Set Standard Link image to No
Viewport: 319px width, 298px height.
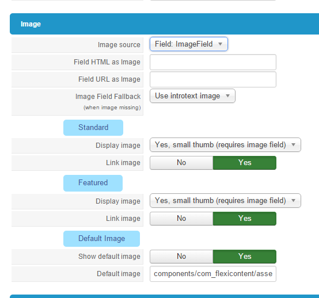pos(181,163)
